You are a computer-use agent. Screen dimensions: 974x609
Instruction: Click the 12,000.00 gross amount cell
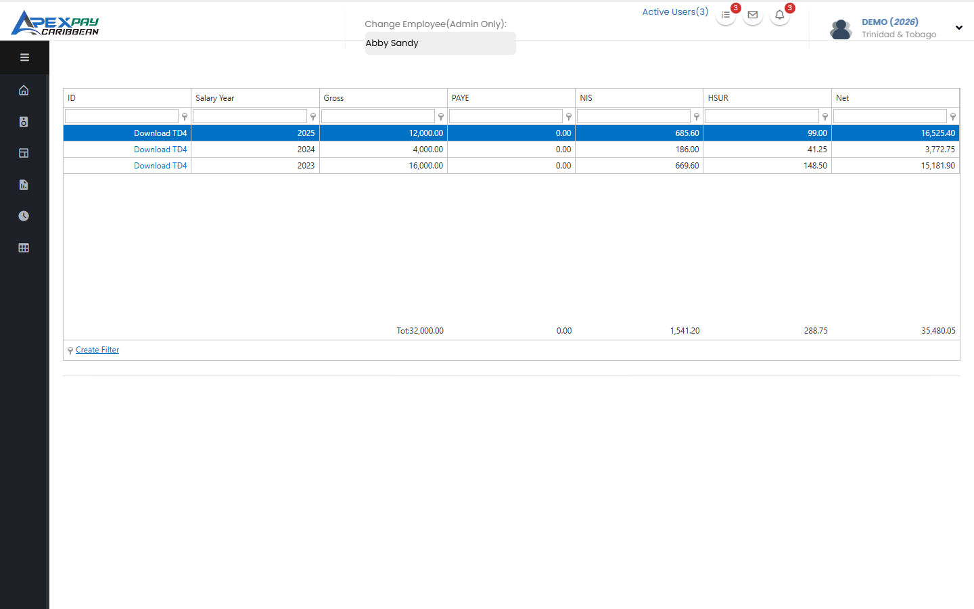(x=384, y=133)
